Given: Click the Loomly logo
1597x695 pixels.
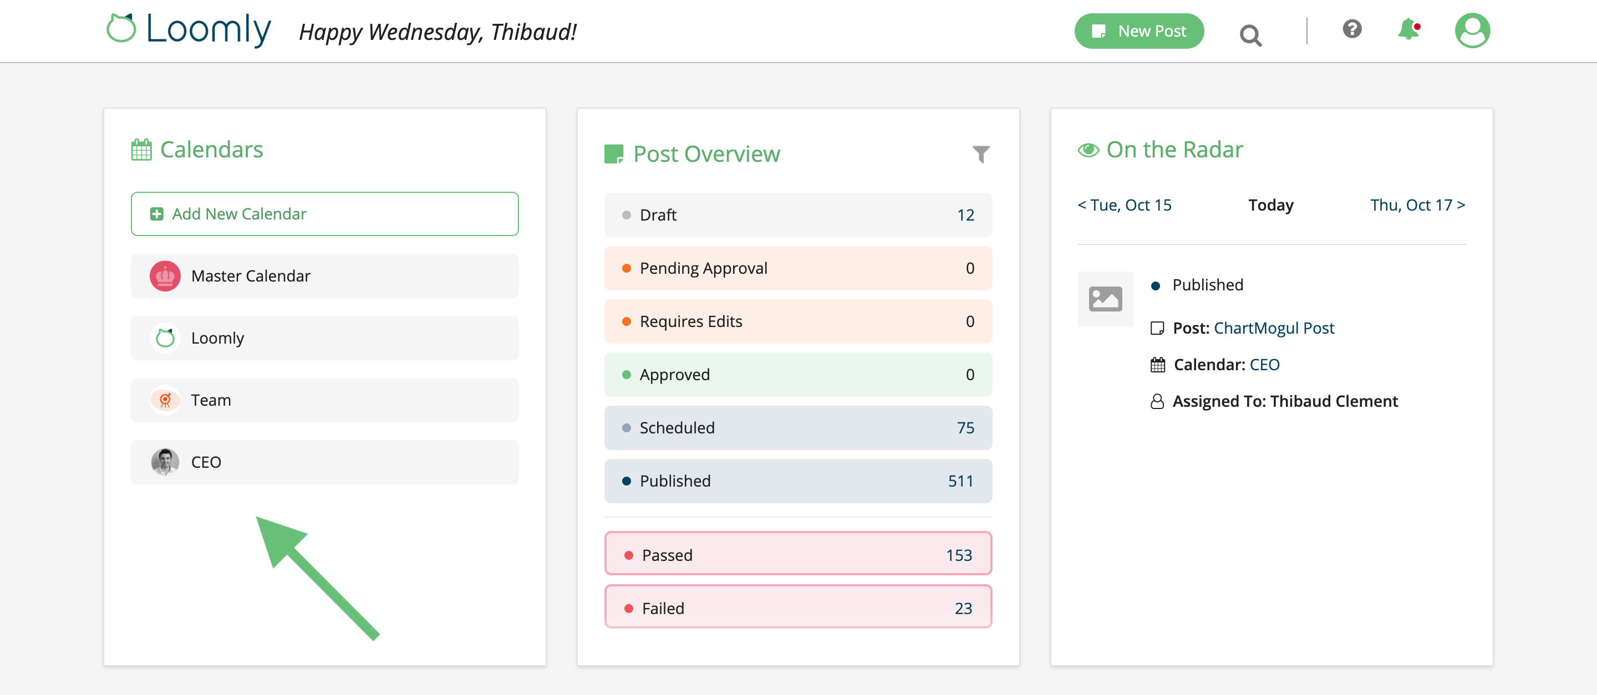Looking at the screenshot, I should [189, 30].
